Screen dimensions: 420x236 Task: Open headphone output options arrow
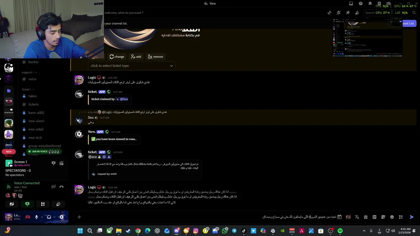pos(54,217)
